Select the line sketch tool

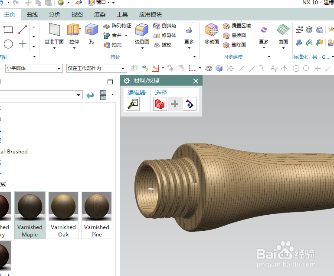point(23,30)
